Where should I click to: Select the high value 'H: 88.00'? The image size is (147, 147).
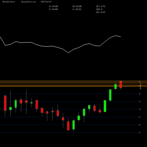click(x=77, y=6)
